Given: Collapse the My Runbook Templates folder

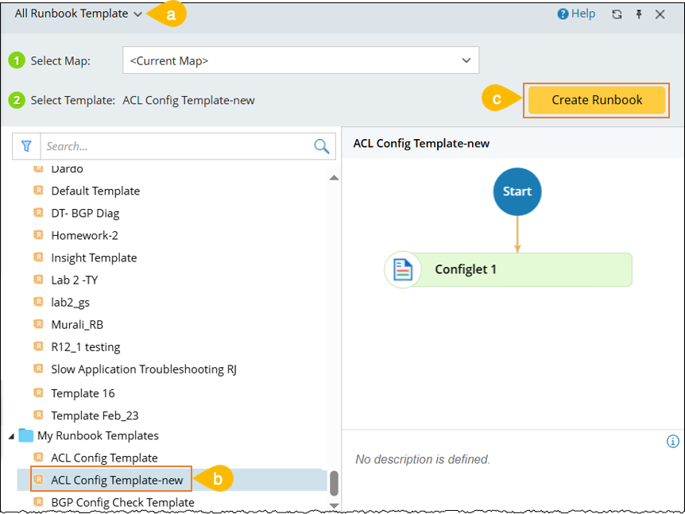Looking at the screenshot, I should pyautogui.click(x=10, y=435).
